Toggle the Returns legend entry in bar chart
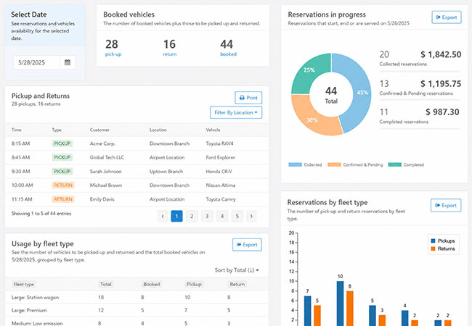This screenshot has height=326, width=472. 443,248
